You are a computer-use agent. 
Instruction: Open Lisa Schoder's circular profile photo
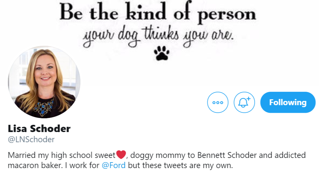pyautogui.click(x=44, y=82)
